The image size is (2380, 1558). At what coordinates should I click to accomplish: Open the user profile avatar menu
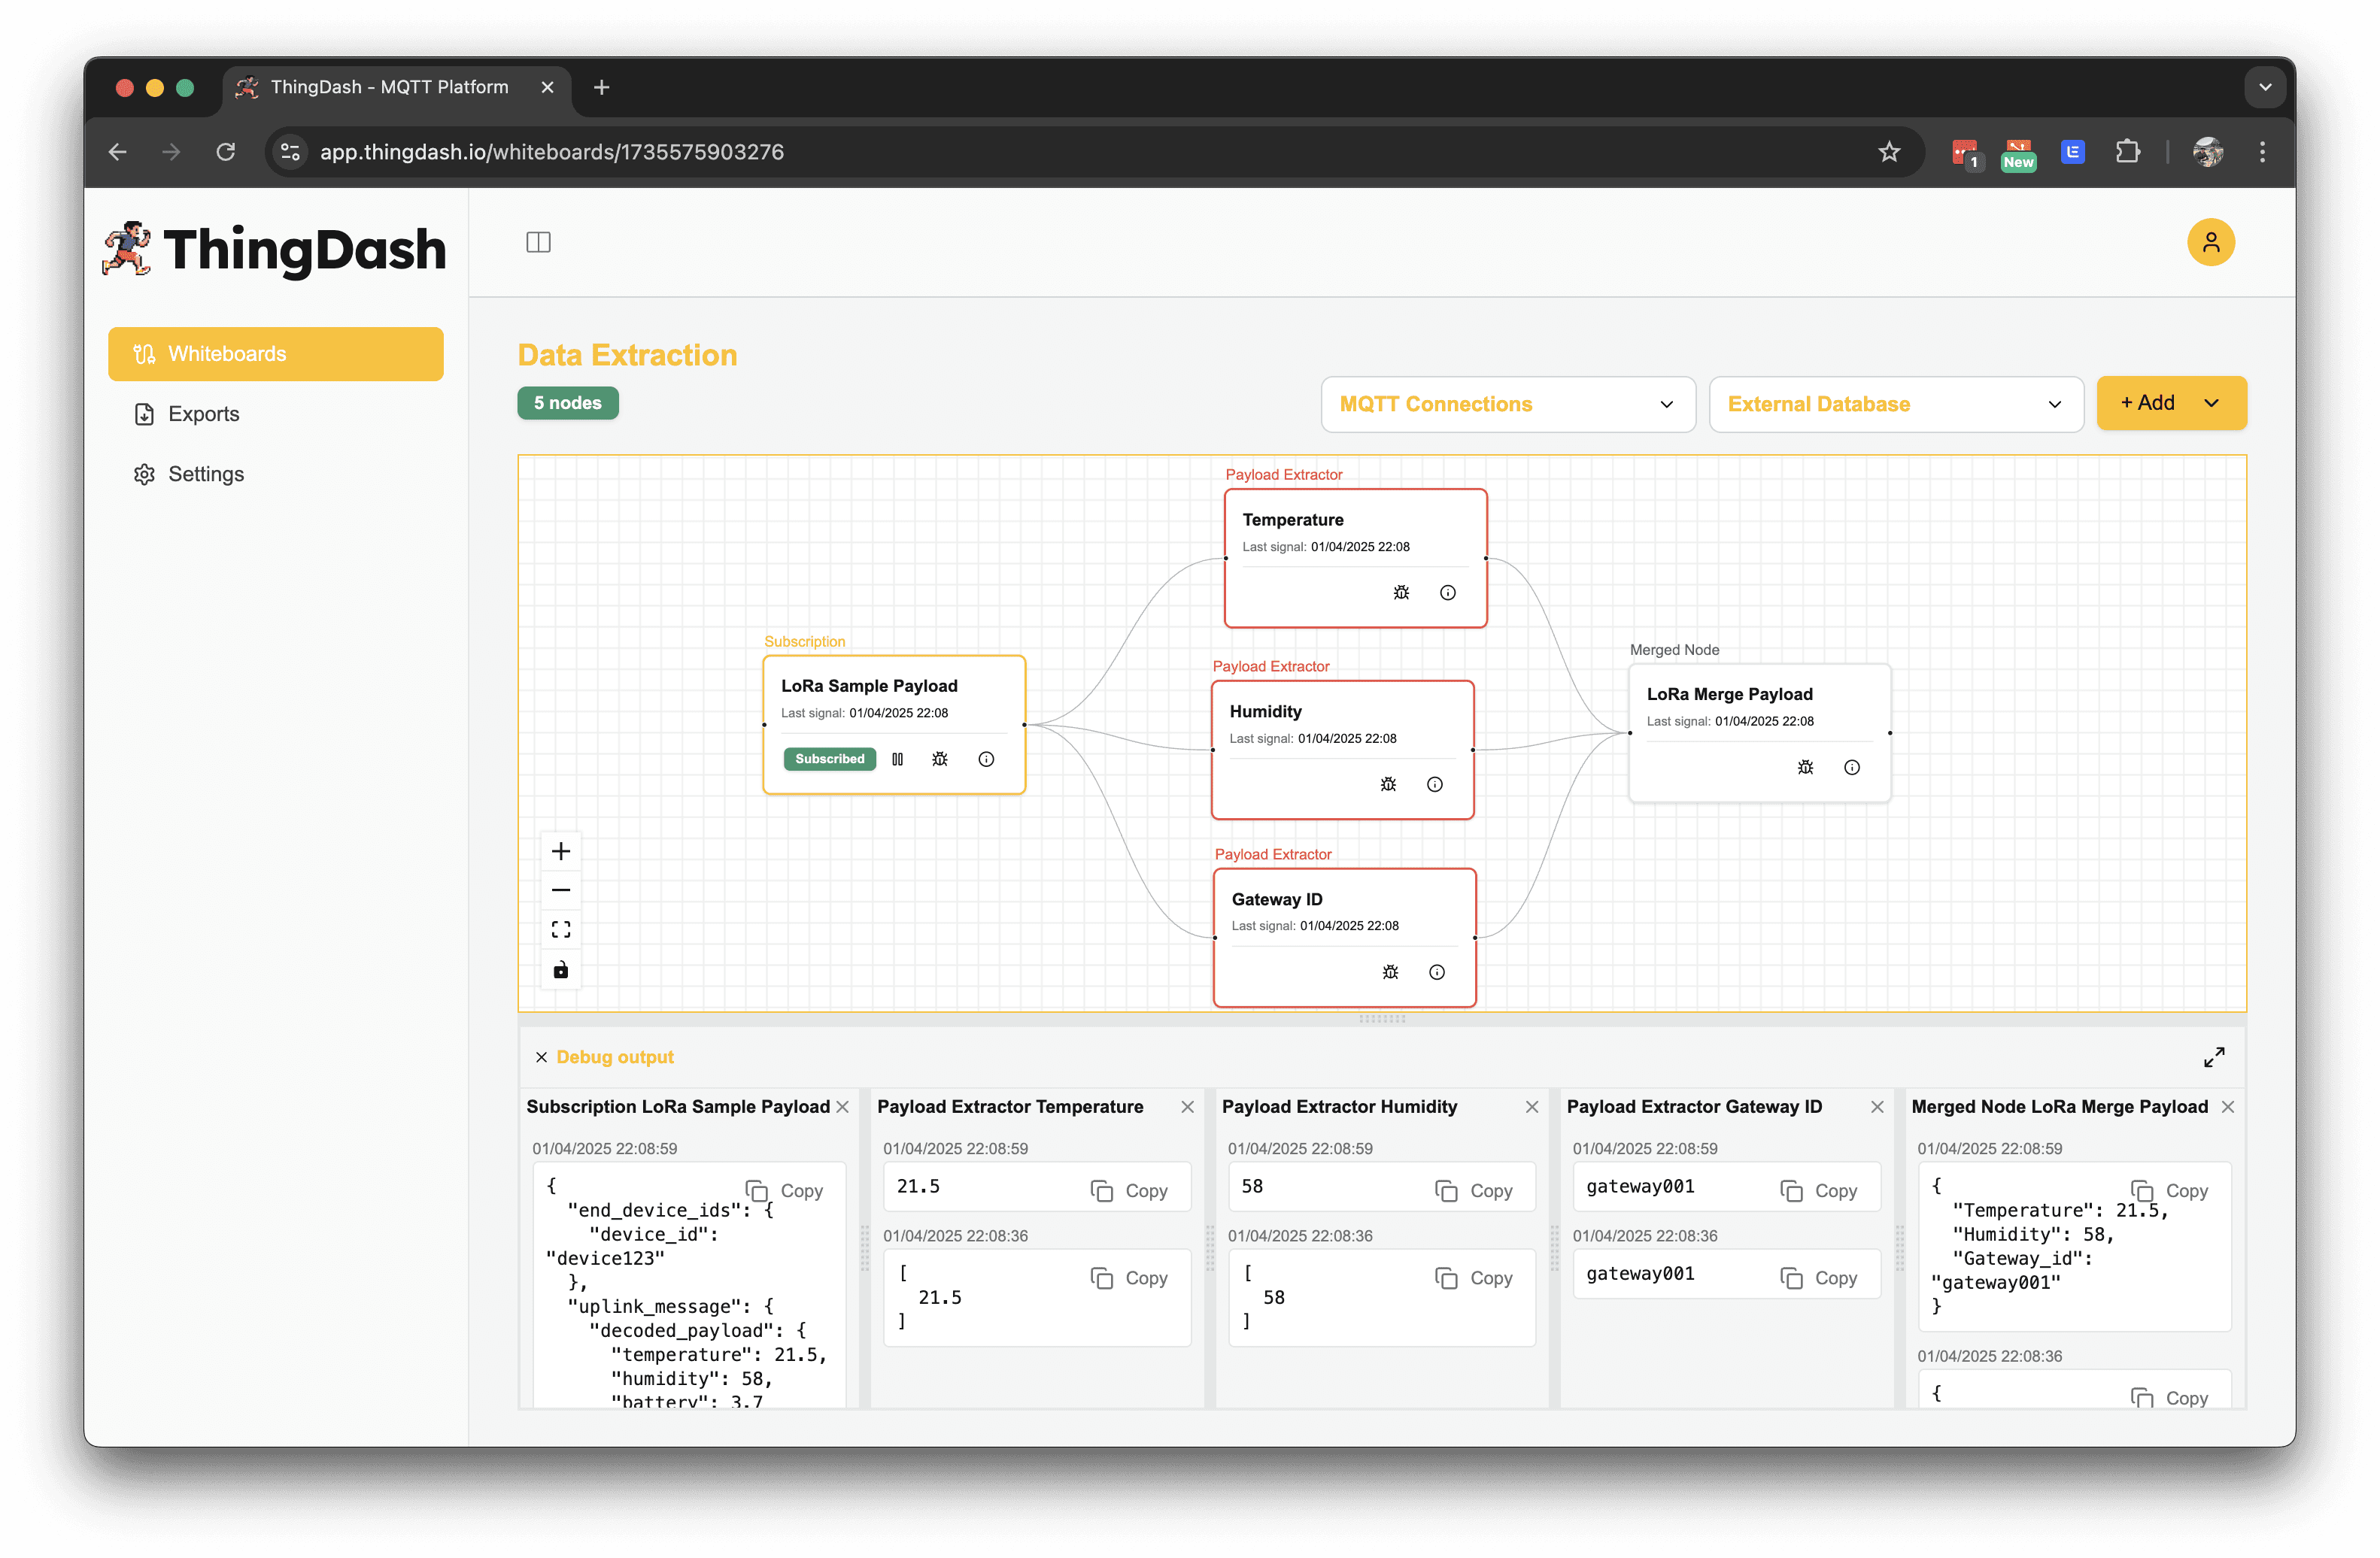(2210, 242)
